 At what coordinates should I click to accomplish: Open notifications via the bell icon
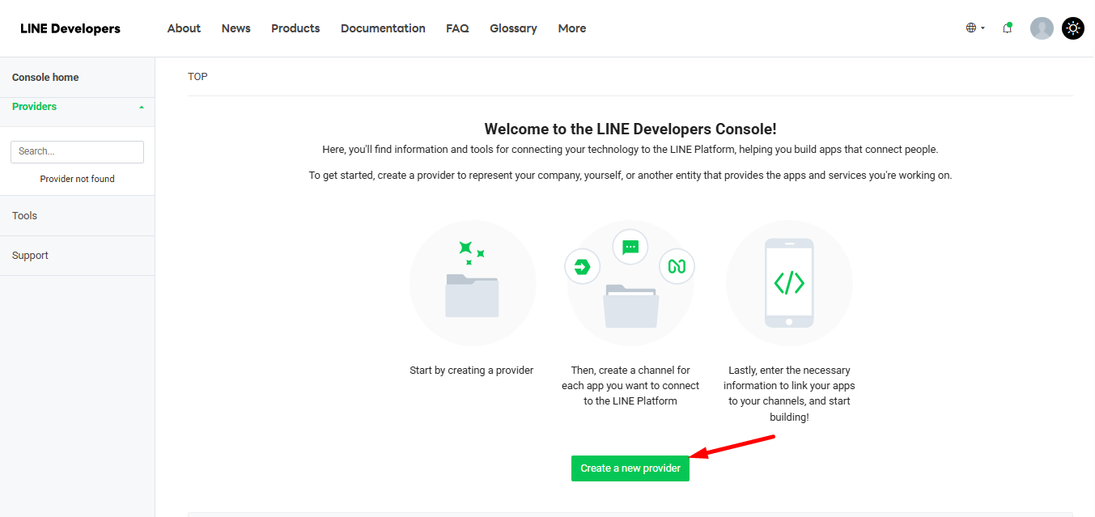pyautogui.click(x=1007, y=28)
